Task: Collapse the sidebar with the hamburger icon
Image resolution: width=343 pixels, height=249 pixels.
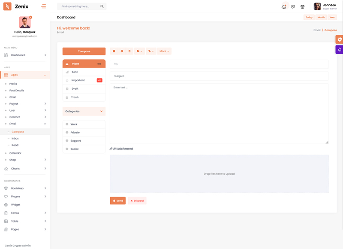Action: (x=44, y=6)
